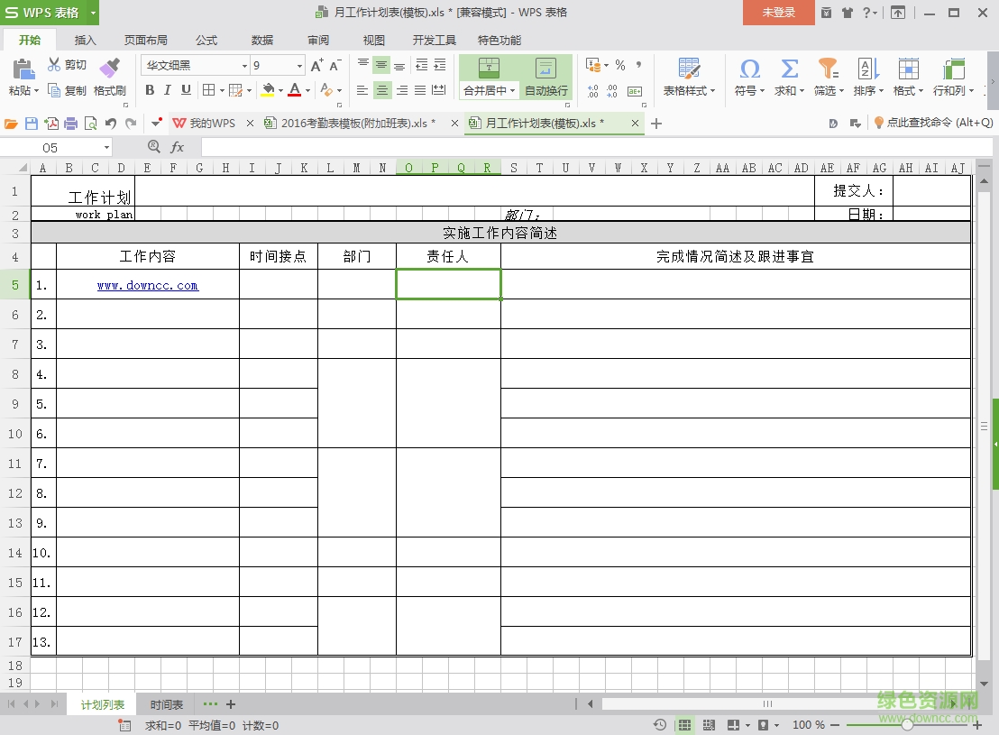The width and height of the screenshot is (999, 735).
Task: Open the font name dropdown 华文细黑
Action: coord(244,66)
